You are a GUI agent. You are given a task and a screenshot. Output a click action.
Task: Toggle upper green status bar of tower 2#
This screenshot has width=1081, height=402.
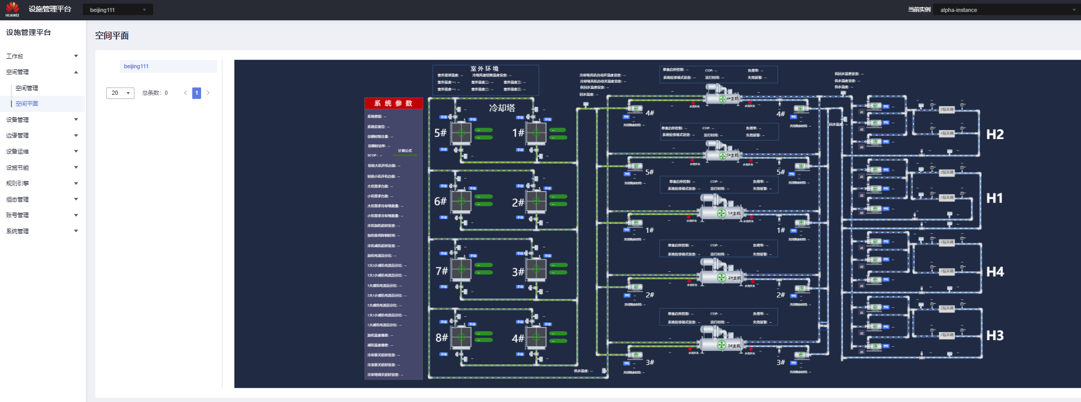tap(558, 197)
